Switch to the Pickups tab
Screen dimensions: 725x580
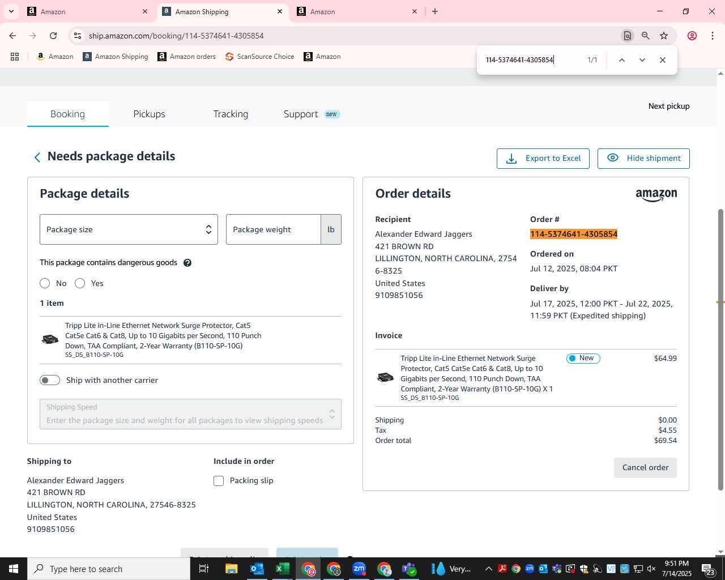[x=149, y=114]
